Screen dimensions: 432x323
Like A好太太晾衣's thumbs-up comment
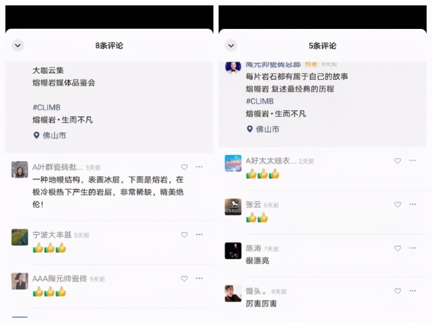click(397, 161)
